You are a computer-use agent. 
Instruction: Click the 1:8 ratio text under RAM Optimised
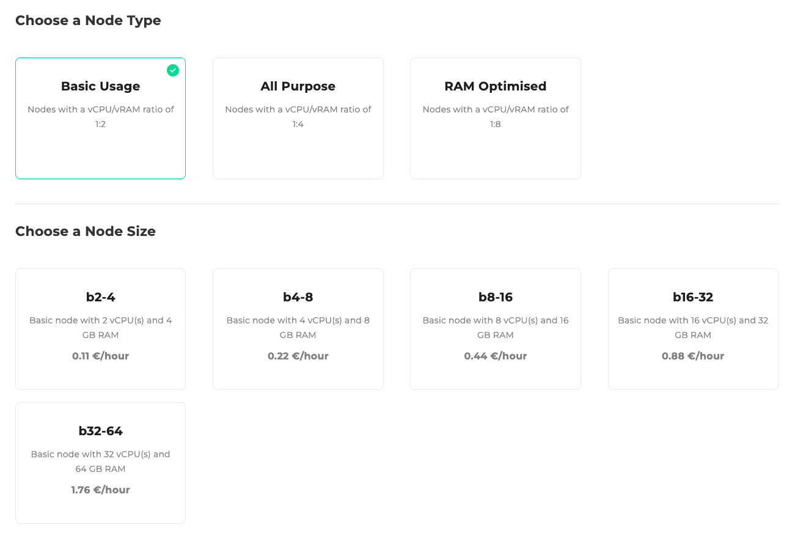[x=495, y=124]
